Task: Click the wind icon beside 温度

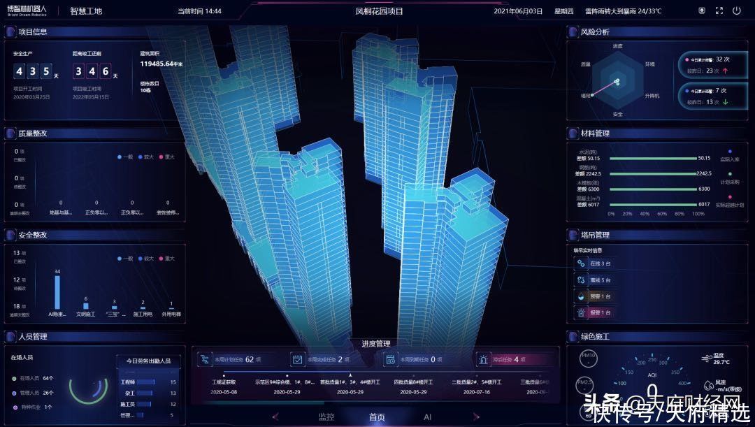Action: [707, 358]
